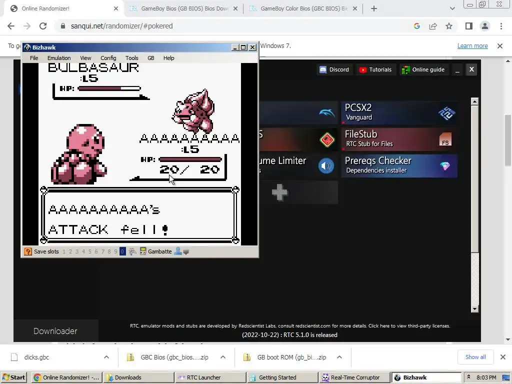The height and width of the screenshot is (384, 512).
Task: Click the FileStub FS icon
Action: tap(445, 139)
